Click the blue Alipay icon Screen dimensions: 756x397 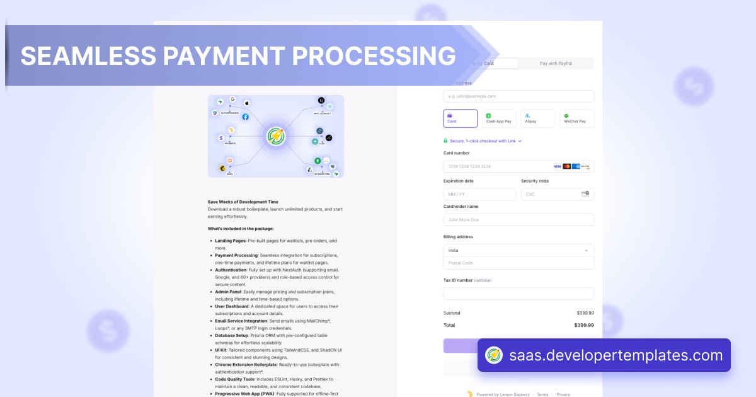click(527, 116)
